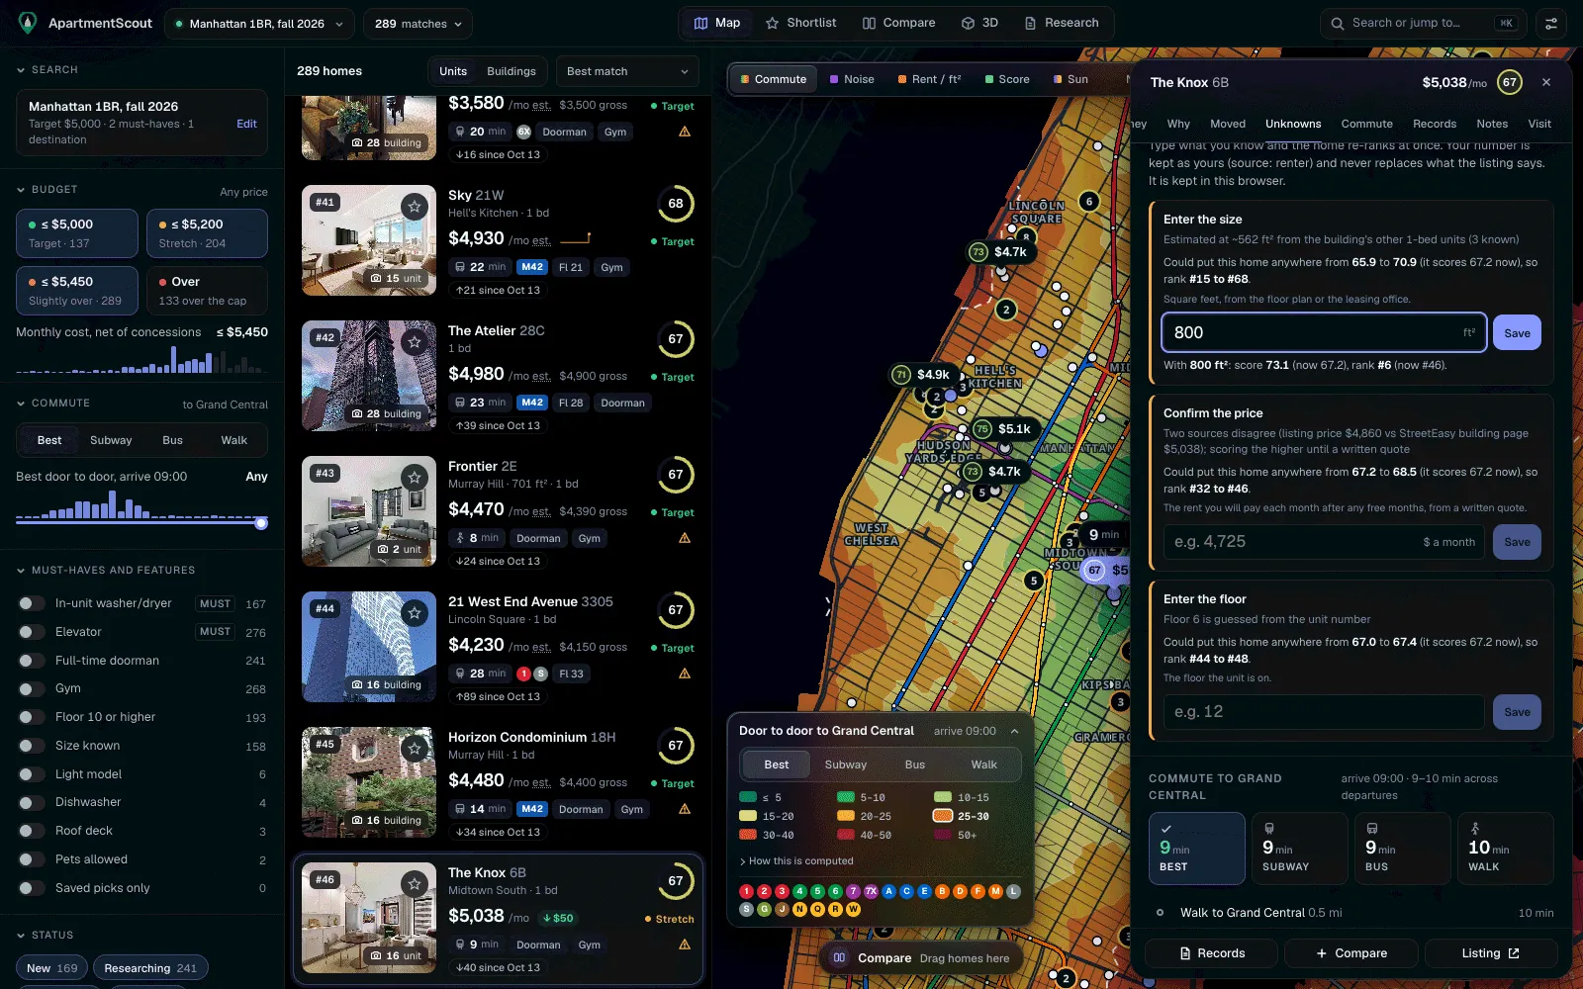Click warning icon on Frontier 2E card

pos(685,538)
